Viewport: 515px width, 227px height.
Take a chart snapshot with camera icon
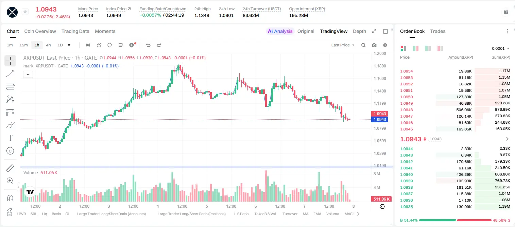click(374, 45)
